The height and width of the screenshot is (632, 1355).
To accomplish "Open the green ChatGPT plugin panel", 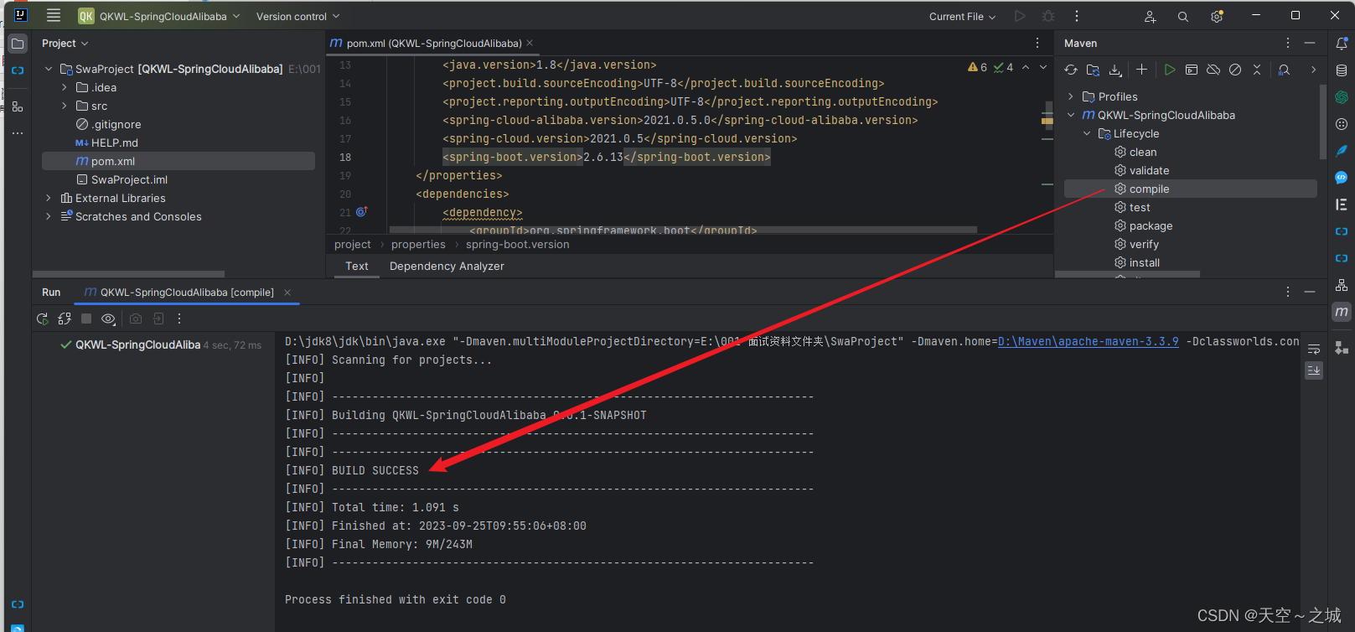I will click(x=1342, y=97).
